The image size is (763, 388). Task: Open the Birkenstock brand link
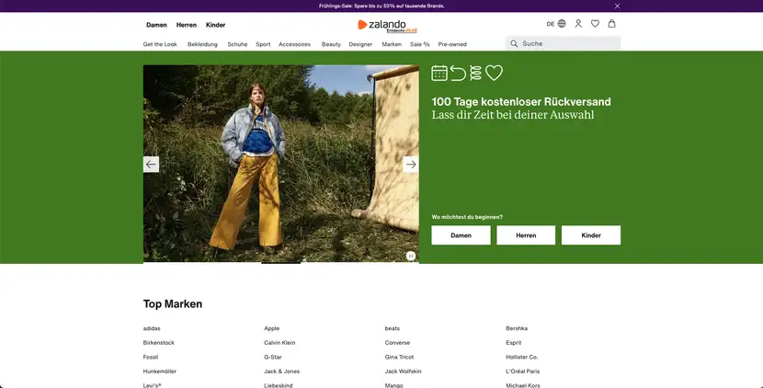(159, 343)
